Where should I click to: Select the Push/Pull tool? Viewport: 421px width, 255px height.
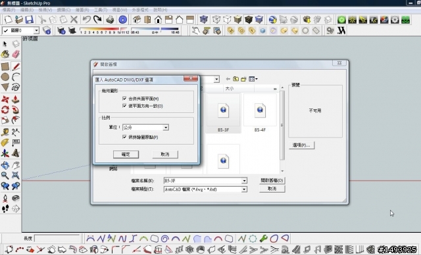click(x=16, y=99)
